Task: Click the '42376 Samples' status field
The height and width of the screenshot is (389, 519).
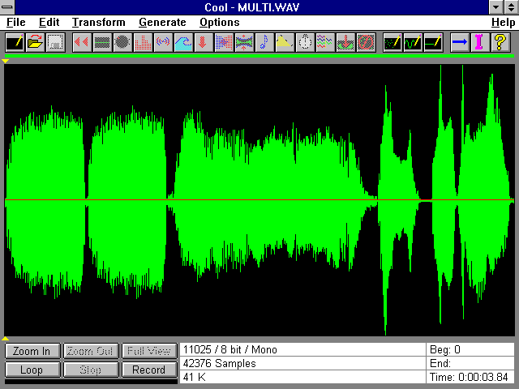Action: click(x=302, y=364)
